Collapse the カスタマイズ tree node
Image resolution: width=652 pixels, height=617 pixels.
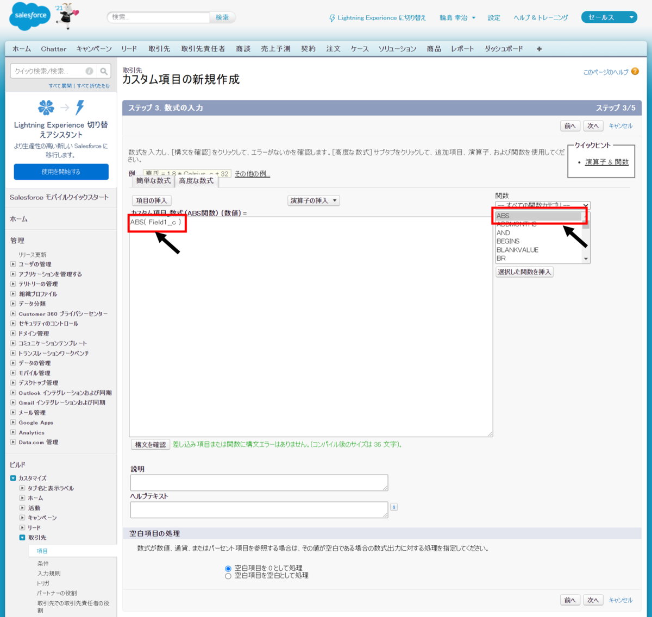[13, 479]
